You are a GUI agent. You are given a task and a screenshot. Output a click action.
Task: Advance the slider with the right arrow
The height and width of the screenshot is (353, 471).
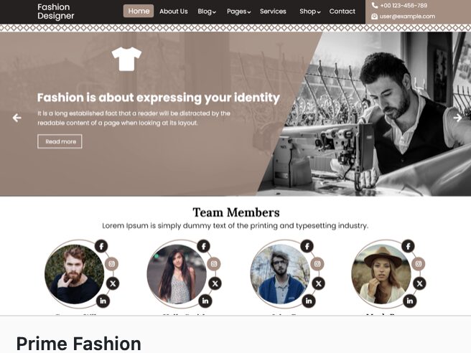click(457, 118)
